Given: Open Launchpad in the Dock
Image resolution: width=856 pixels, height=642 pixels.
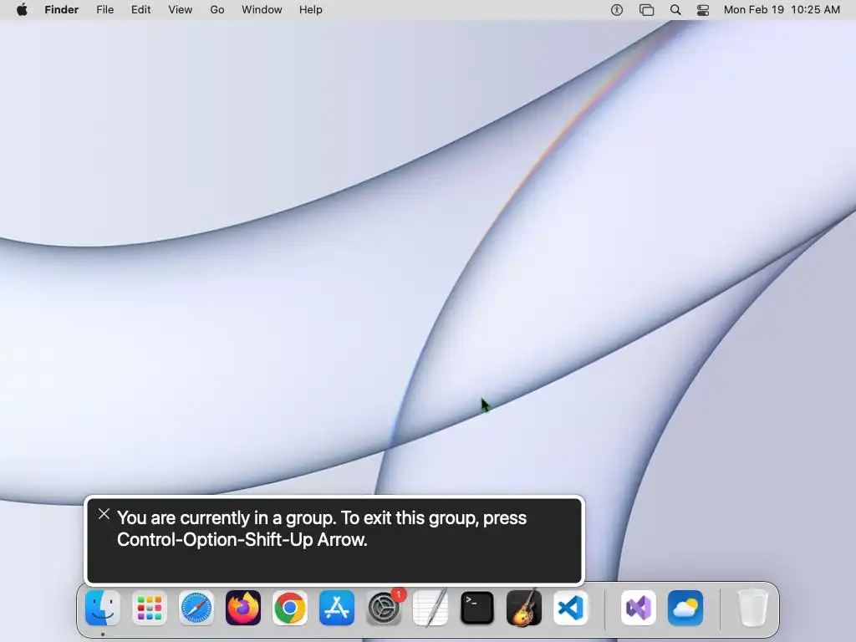Looking at the screenshot, I should tap(149, 608).
